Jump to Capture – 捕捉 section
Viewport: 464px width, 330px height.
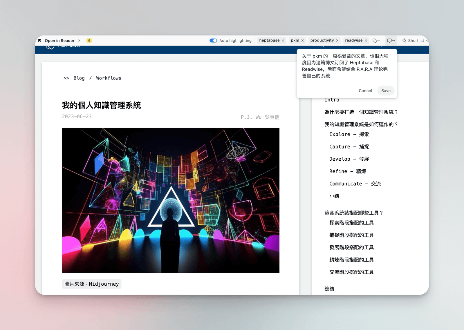[x=349, y=147]
